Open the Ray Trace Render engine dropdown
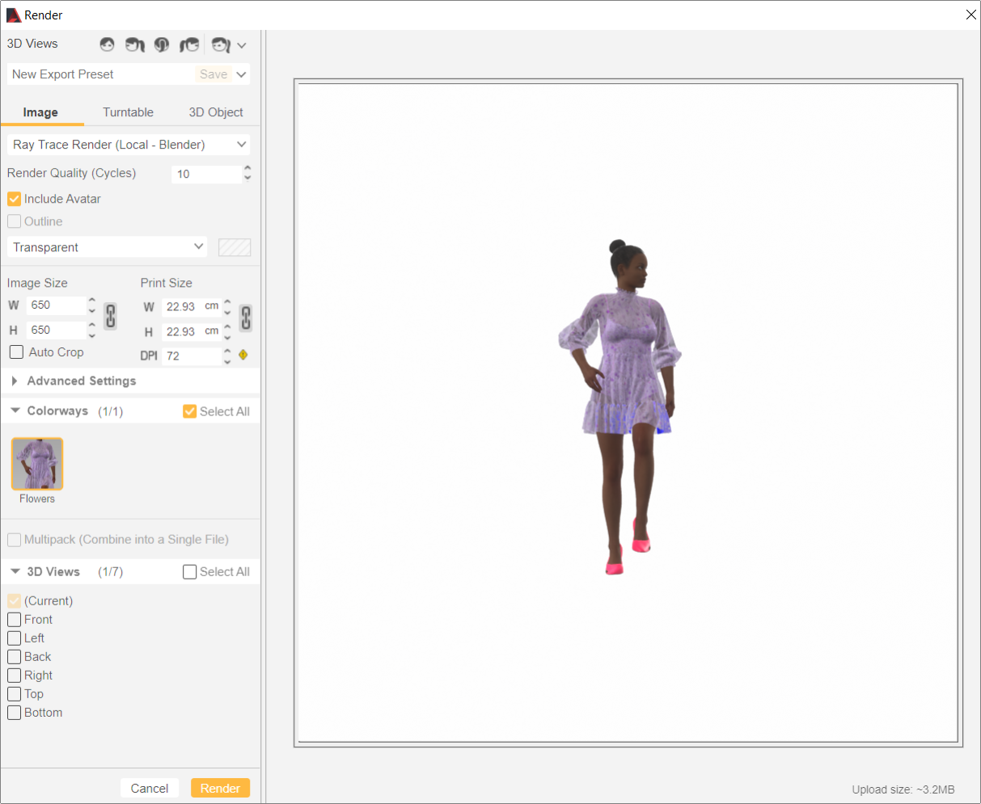Screen dimensions: 981x804 click(129, 145)
